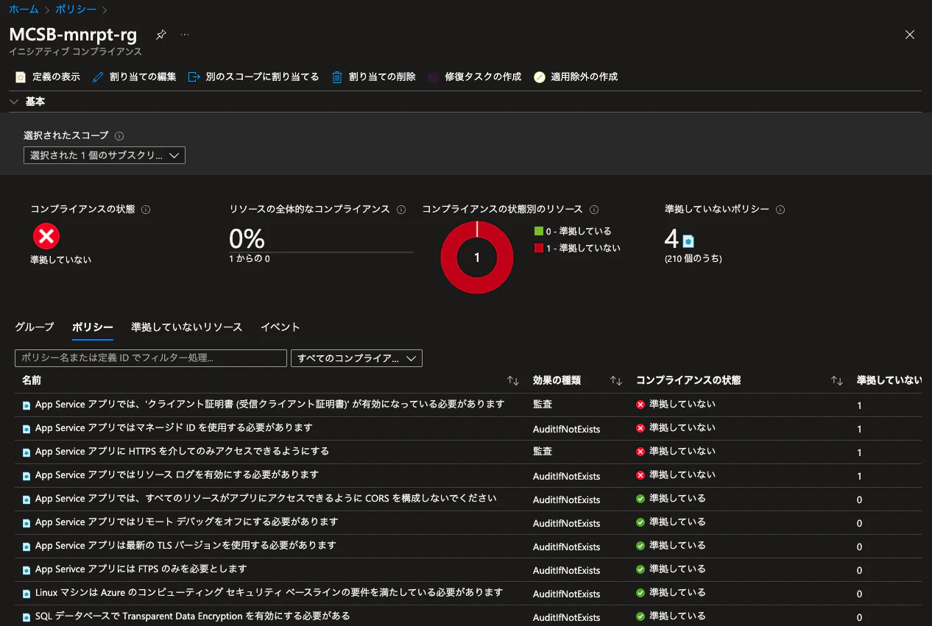The width and height of the screenshot is (932, 626).
Task: Click the red 準拠していない legend swatch
Action: 538,248
